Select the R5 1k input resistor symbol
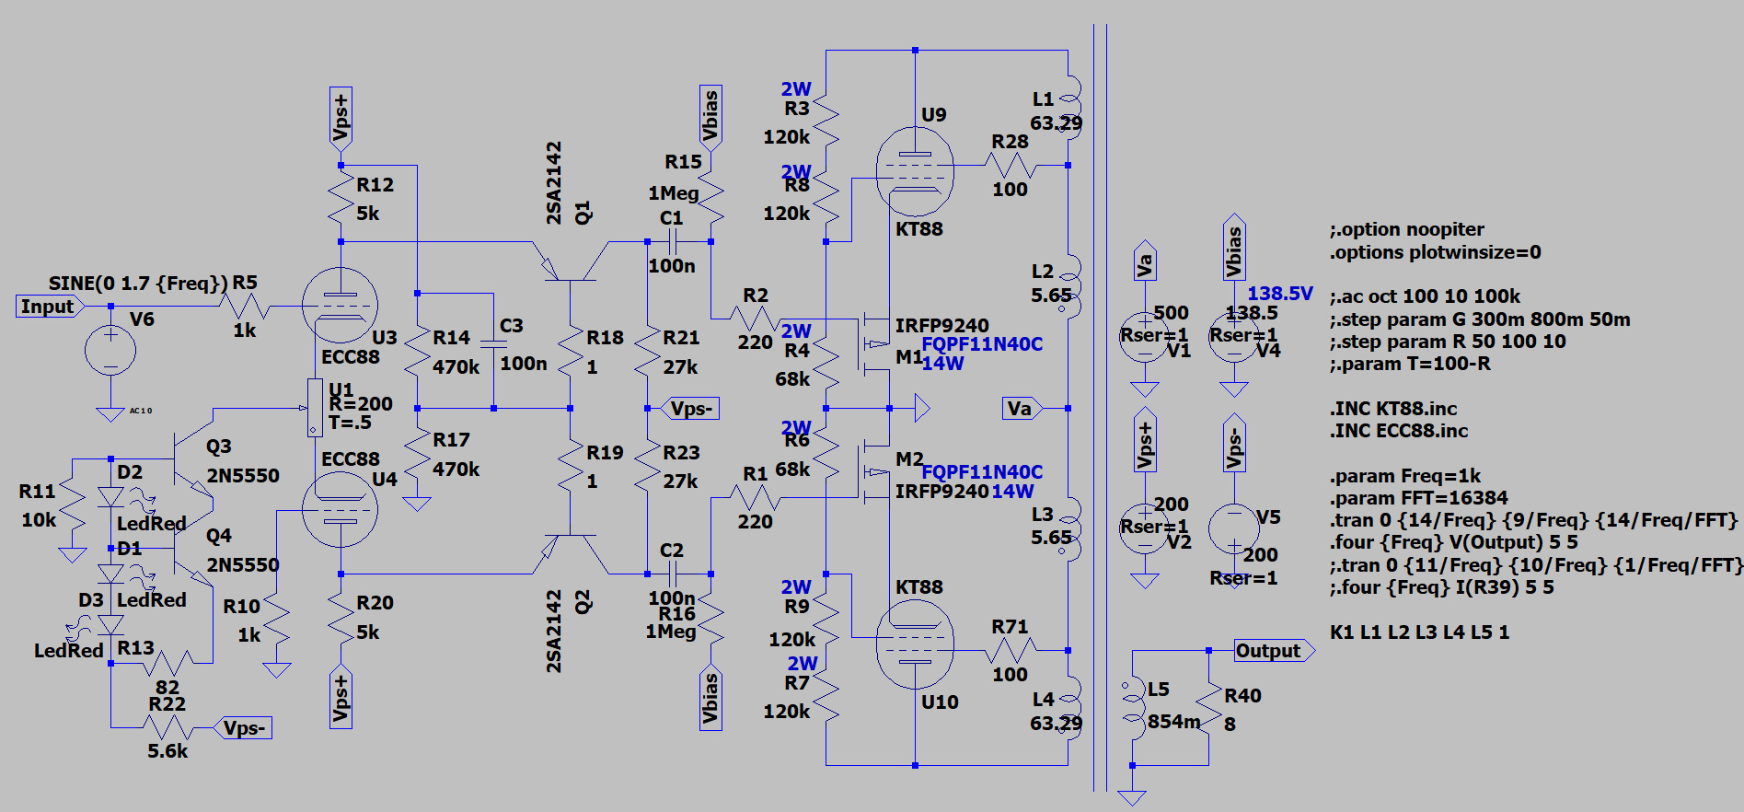This screenshot has height=812, width=1744. [x=244, y=306]
